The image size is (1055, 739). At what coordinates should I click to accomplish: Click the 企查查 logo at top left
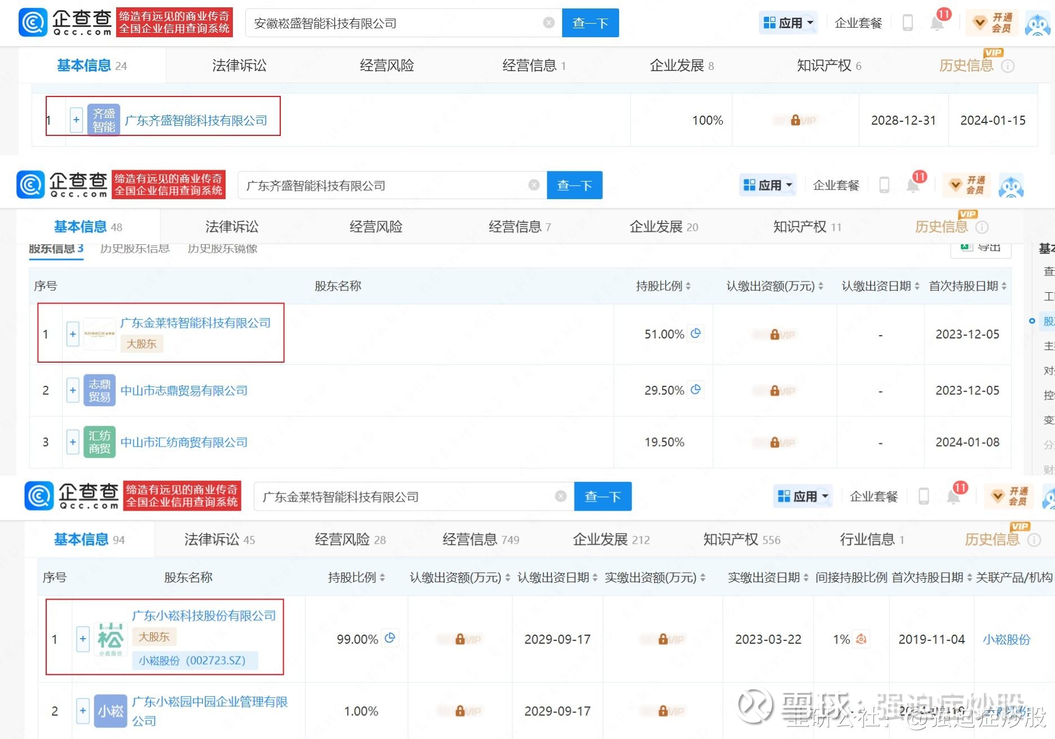coord(65,23)
